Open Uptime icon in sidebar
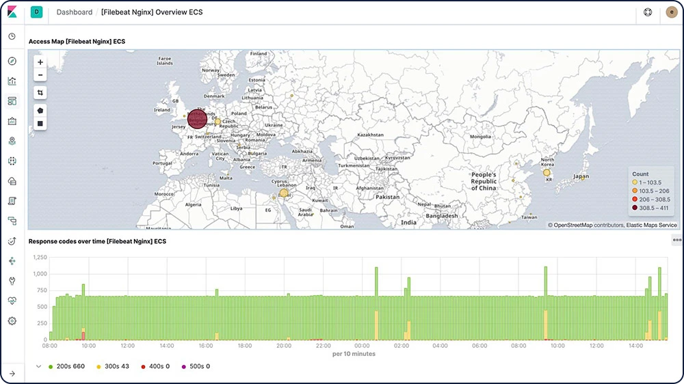 (x=12, y=241)
